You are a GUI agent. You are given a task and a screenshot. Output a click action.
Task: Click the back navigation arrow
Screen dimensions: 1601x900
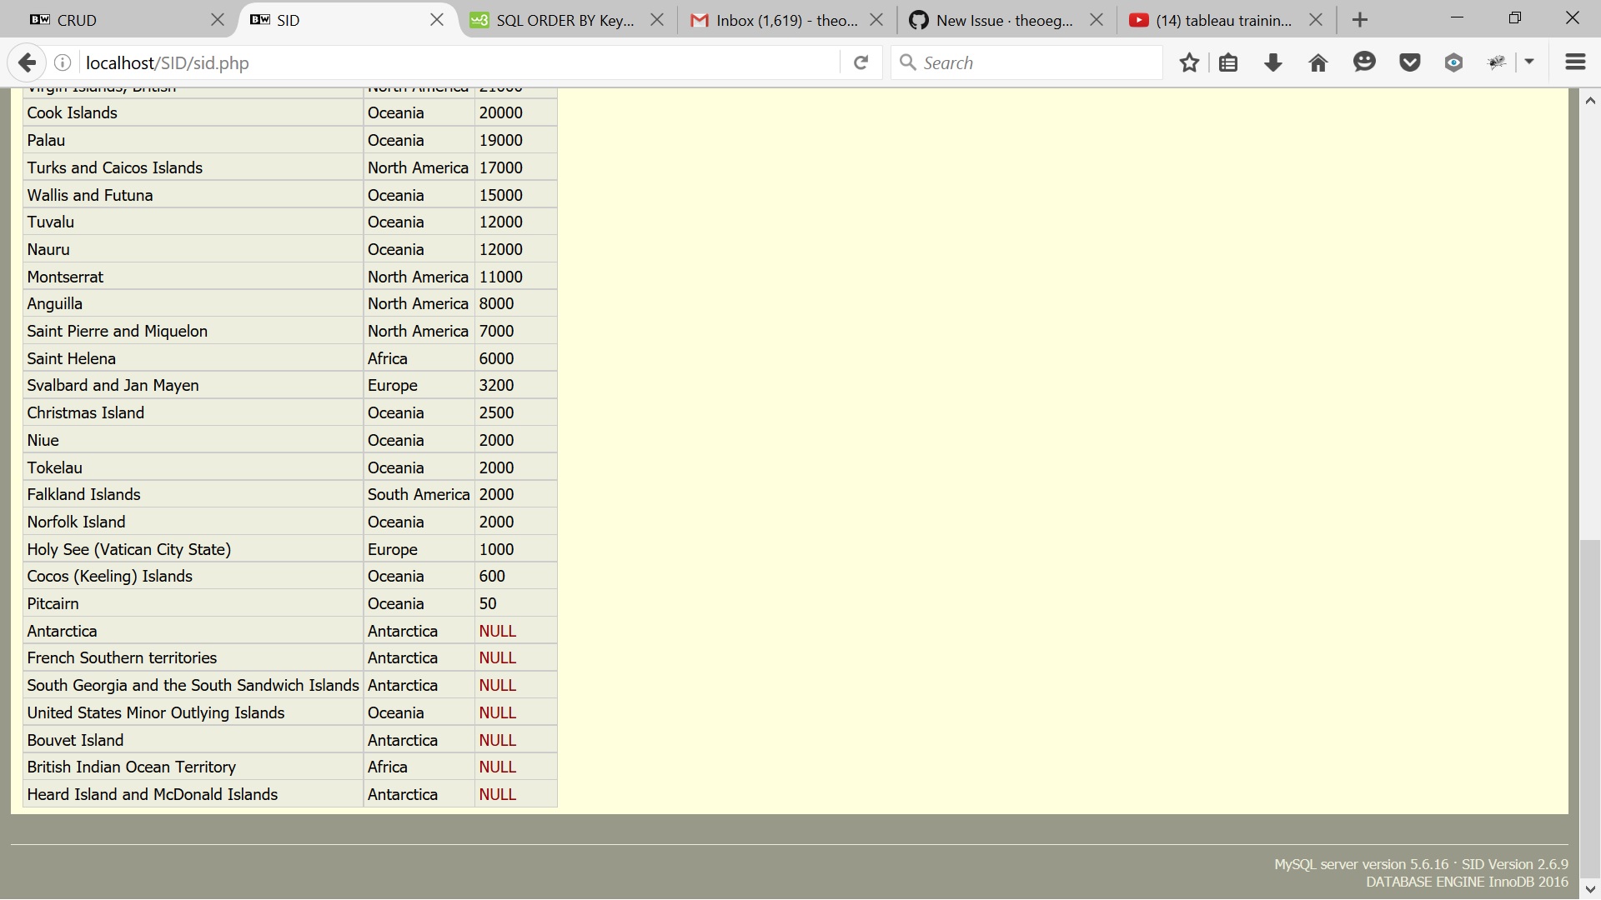click(x=26, y=62)
